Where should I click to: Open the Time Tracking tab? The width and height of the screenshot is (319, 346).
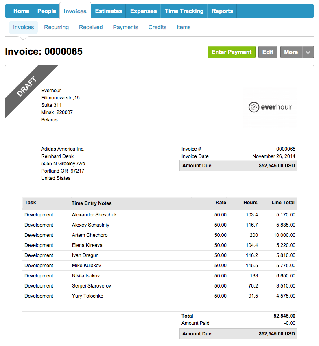coord(184,11)
